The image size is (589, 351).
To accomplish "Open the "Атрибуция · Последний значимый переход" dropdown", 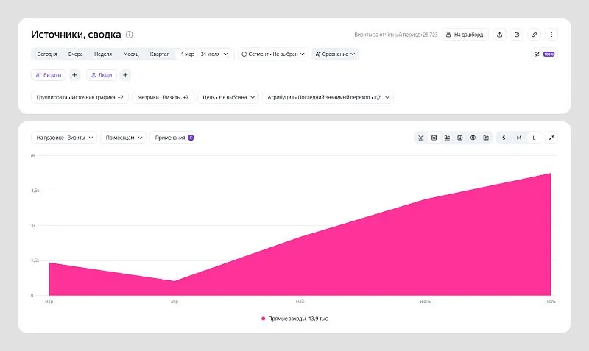I will 328,97.
